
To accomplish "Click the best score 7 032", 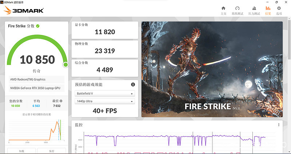I will [57, 106].
